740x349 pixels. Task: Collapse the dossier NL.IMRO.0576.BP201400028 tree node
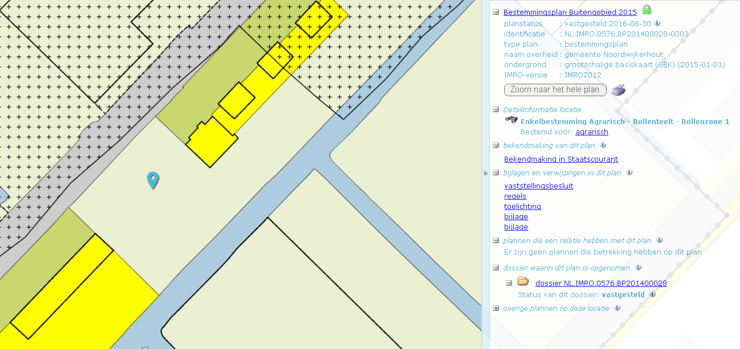509,282
